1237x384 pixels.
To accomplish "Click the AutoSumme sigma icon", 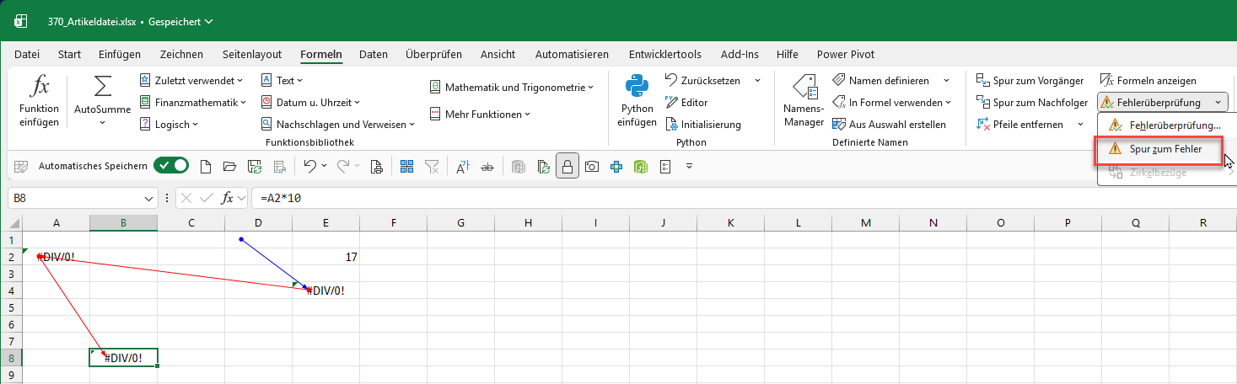I will coord(102,88).
